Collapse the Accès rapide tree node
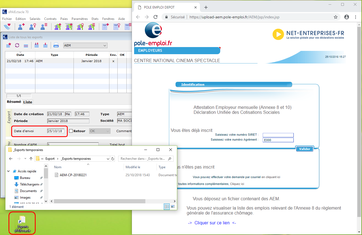362x235 pixels. click(x=9, y=171)
